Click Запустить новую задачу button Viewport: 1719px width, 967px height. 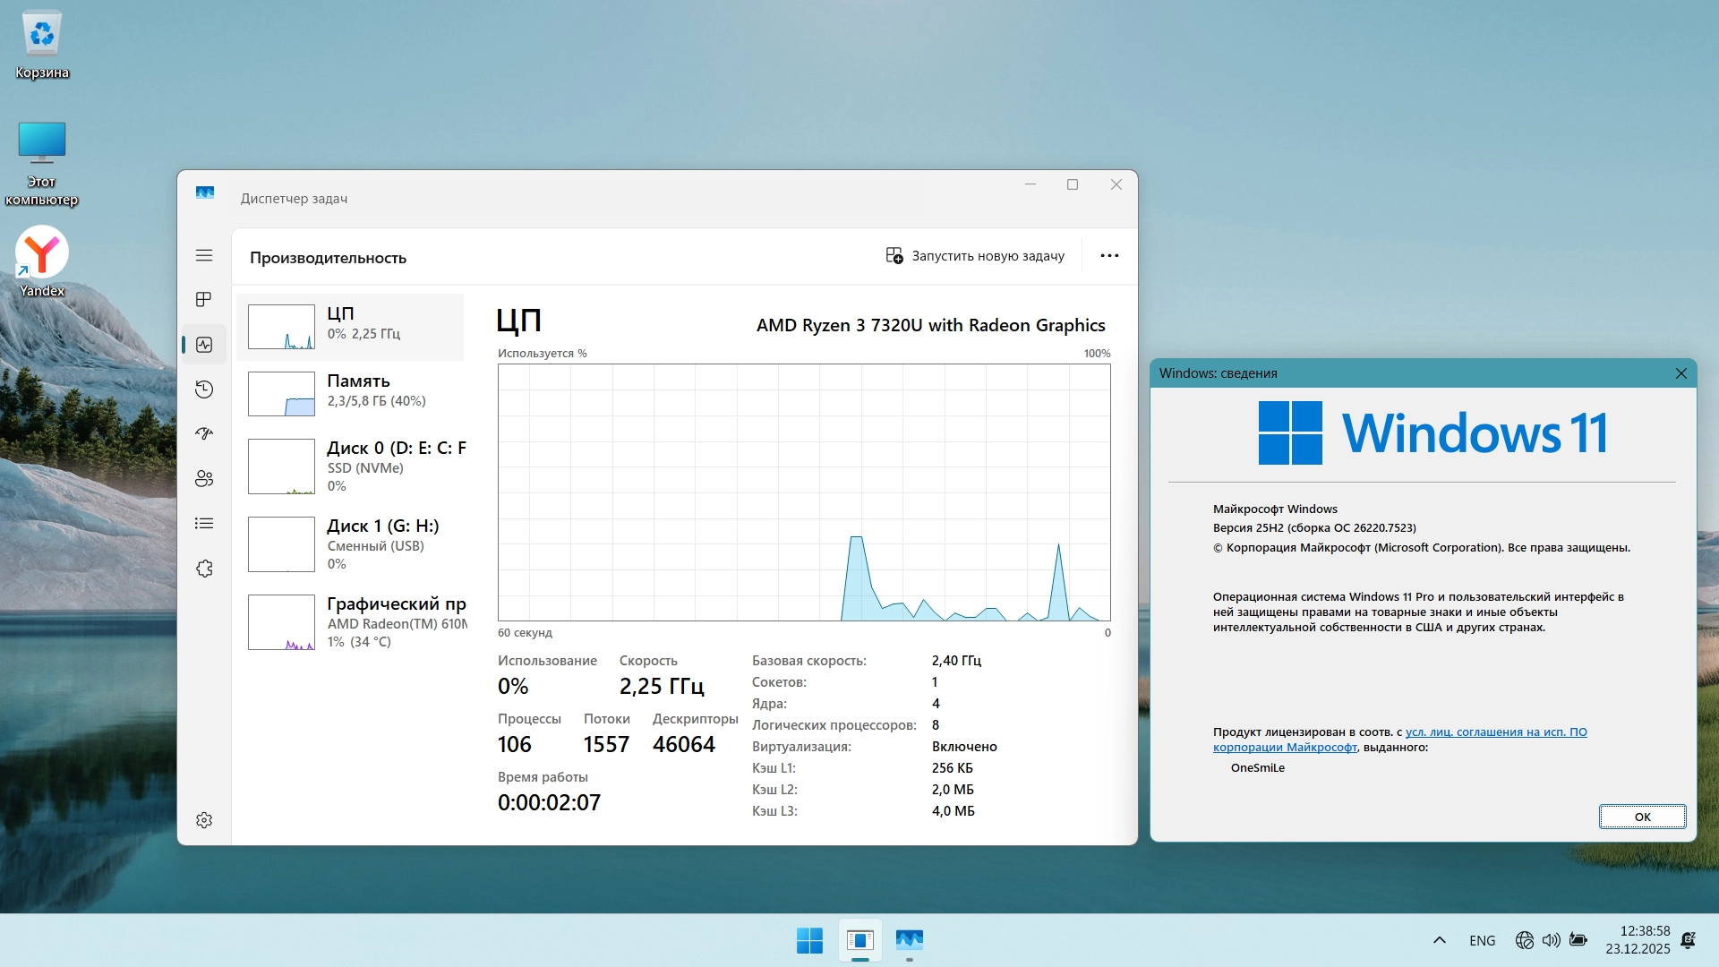click(975, 256)
